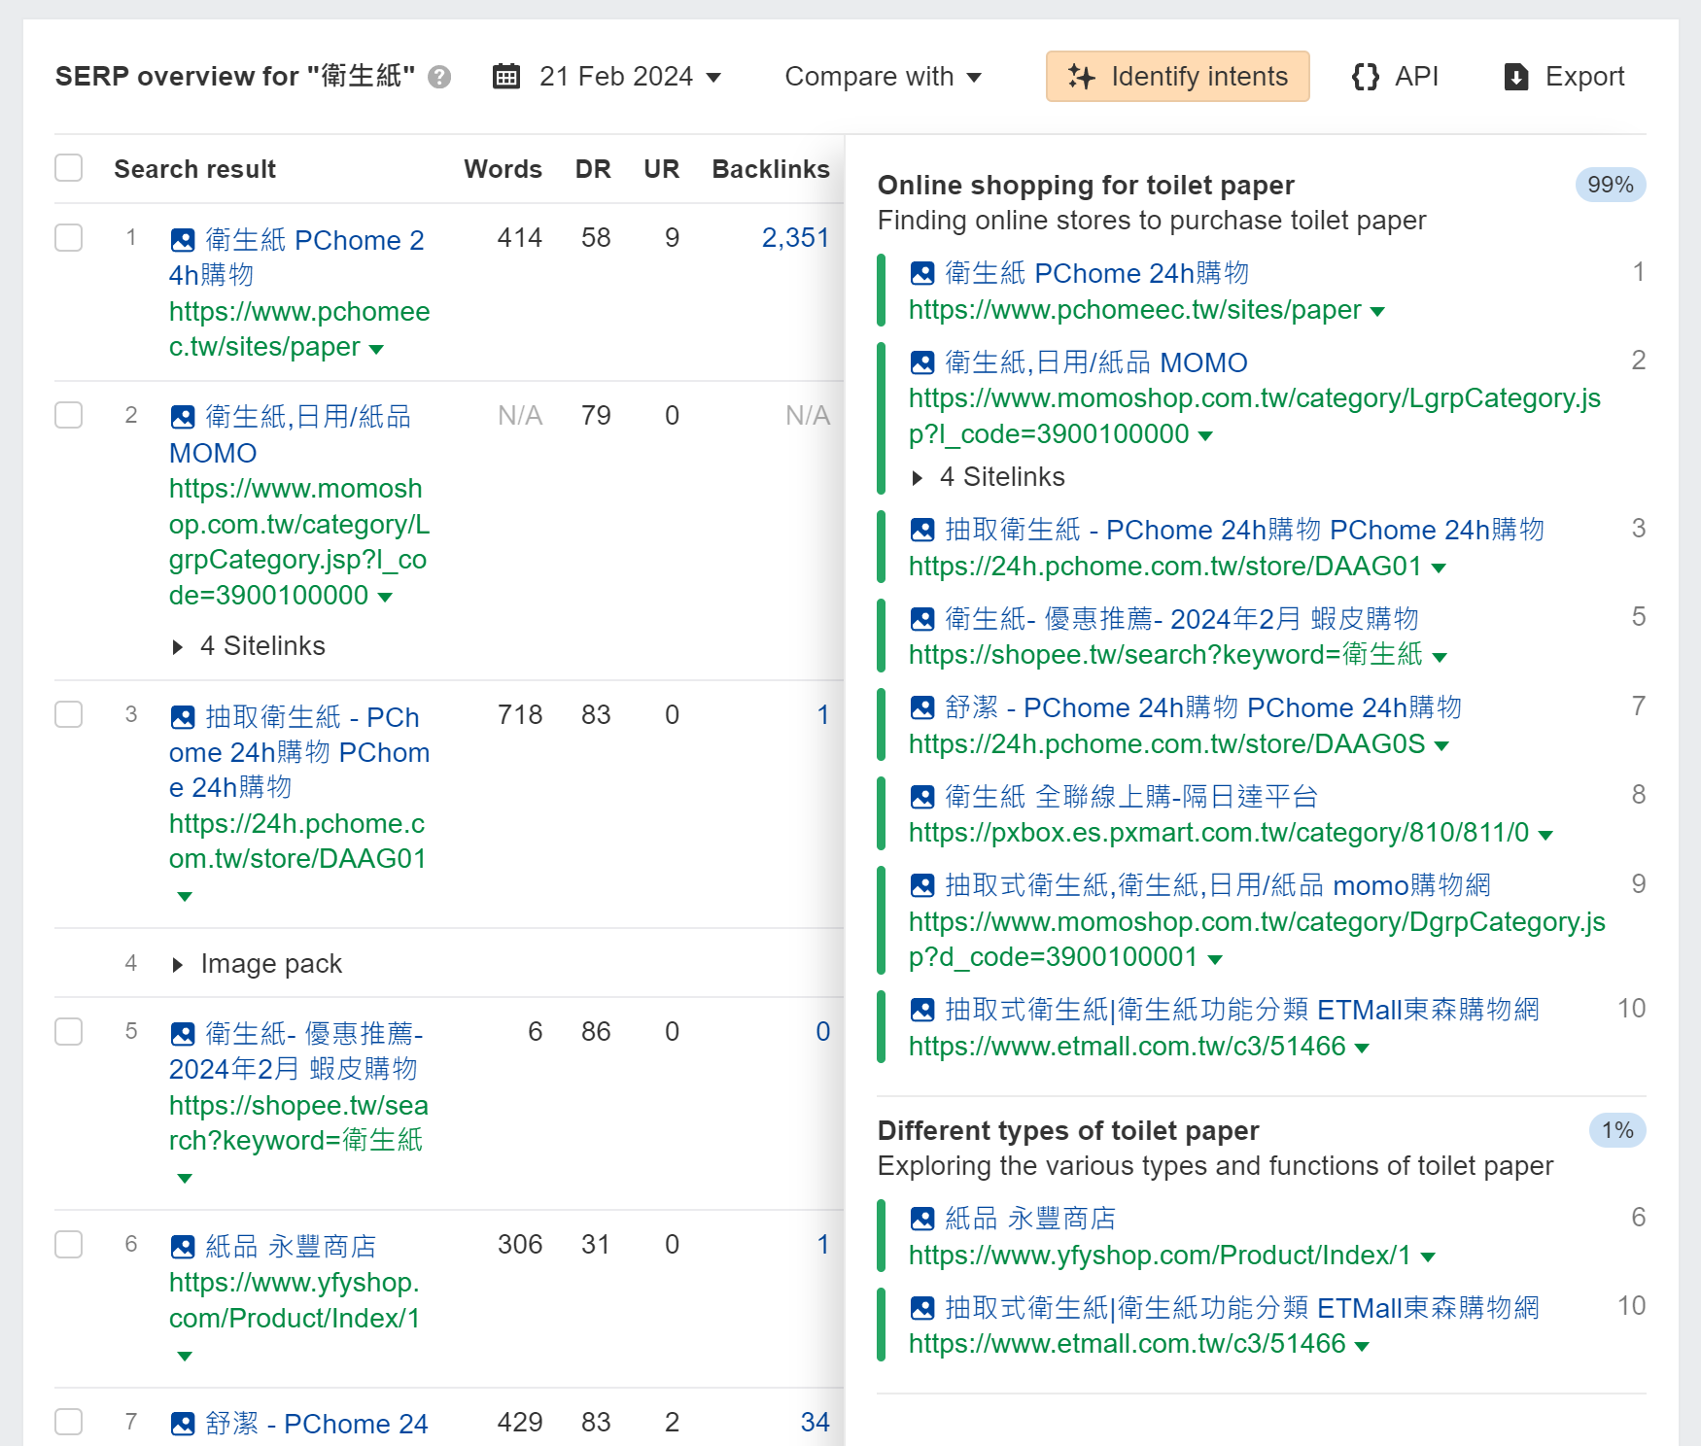Open the URL dropdown arrow for the shopee.tw link in the intents panel
The width and height of the screenshot is (1701, 1446).
click(1440, 658)
